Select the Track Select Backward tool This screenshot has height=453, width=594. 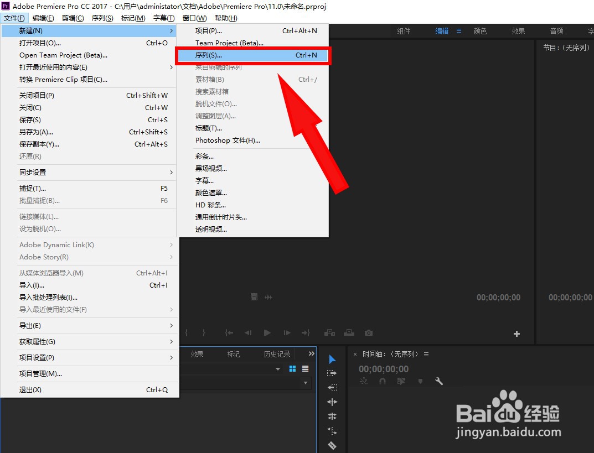[x=332, y=388]
